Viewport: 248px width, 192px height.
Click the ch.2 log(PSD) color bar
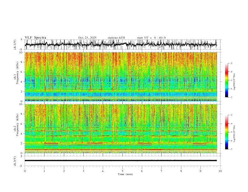(226, 132)
